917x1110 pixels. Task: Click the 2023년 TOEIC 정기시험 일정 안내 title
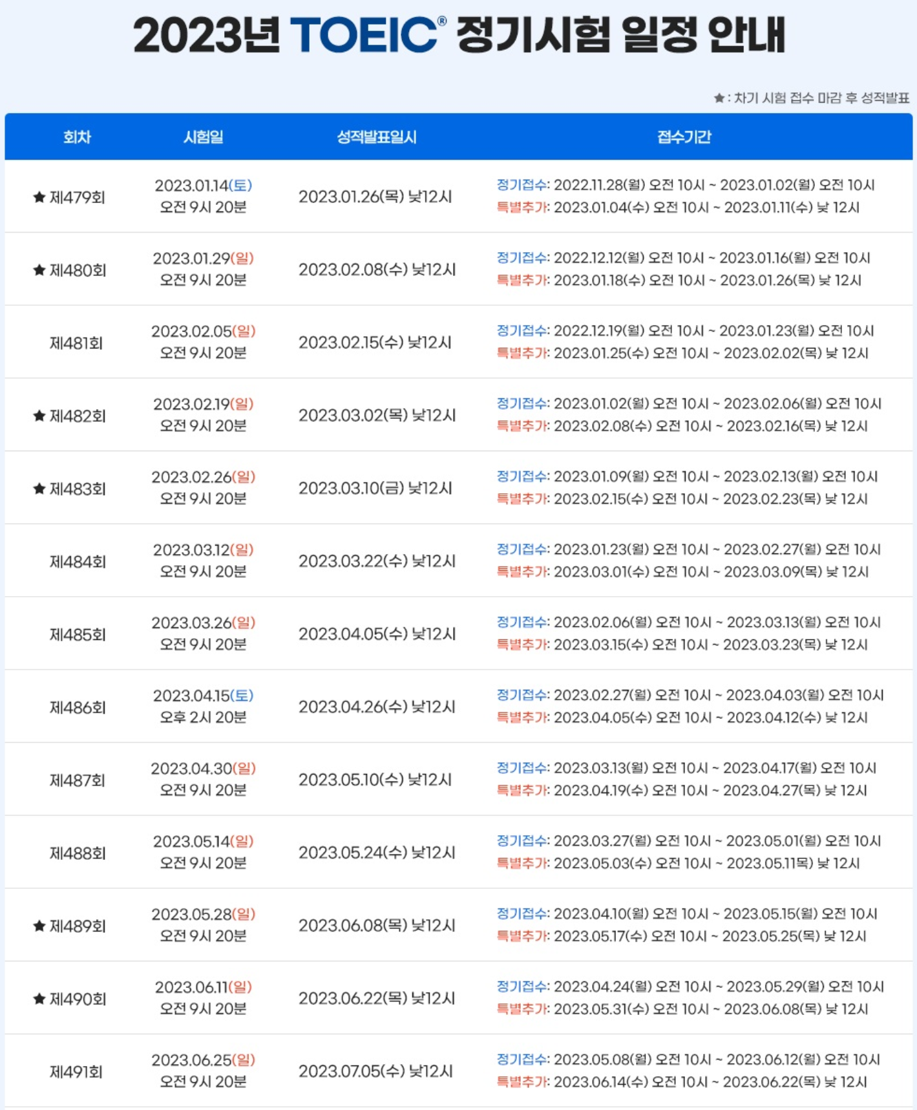pos(459,34)
